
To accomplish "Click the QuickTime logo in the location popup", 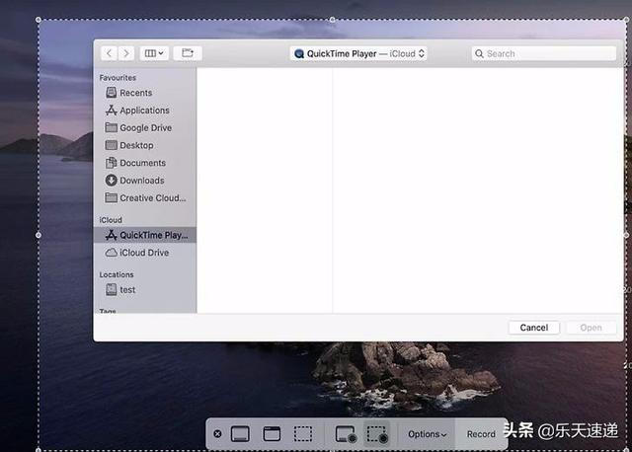I will 299,53.
